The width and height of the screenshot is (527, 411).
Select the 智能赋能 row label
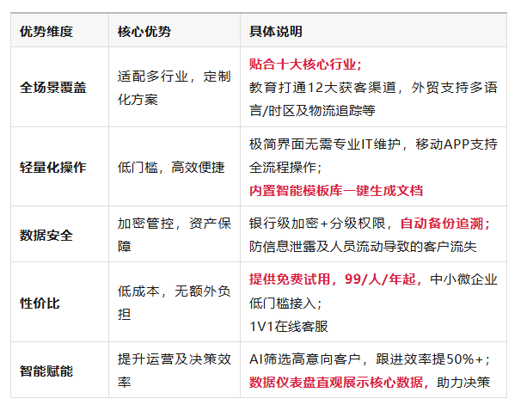click(x=46, y=371)
